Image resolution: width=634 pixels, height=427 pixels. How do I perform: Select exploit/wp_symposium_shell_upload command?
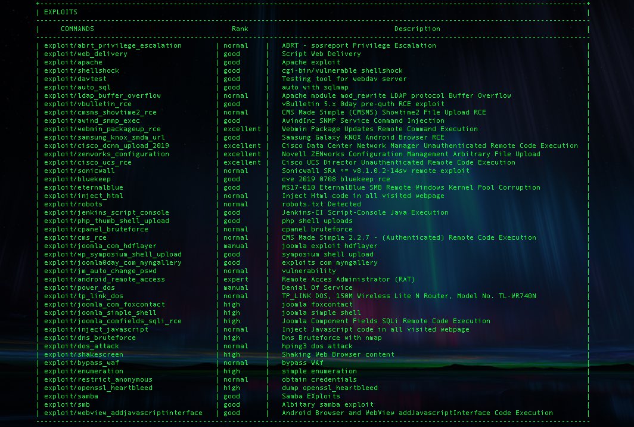tap(113, 254)
